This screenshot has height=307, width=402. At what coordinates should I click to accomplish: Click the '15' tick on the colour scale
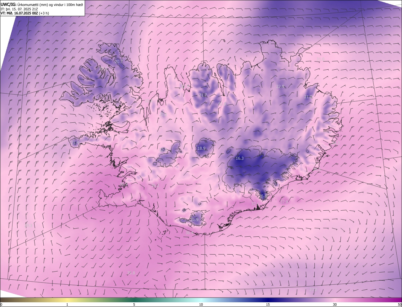[268, 304]
